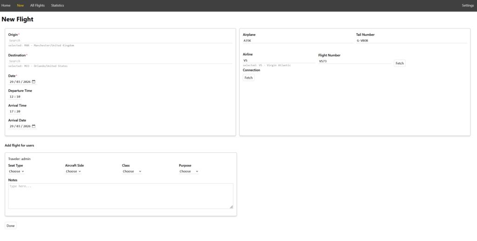
Task: Click Fetch button next to Flight Number
Action: click(400, 63)
